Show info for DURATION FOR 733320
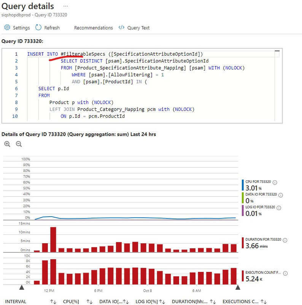This screenshot has height=305, width=302. [x=285, y=240]
